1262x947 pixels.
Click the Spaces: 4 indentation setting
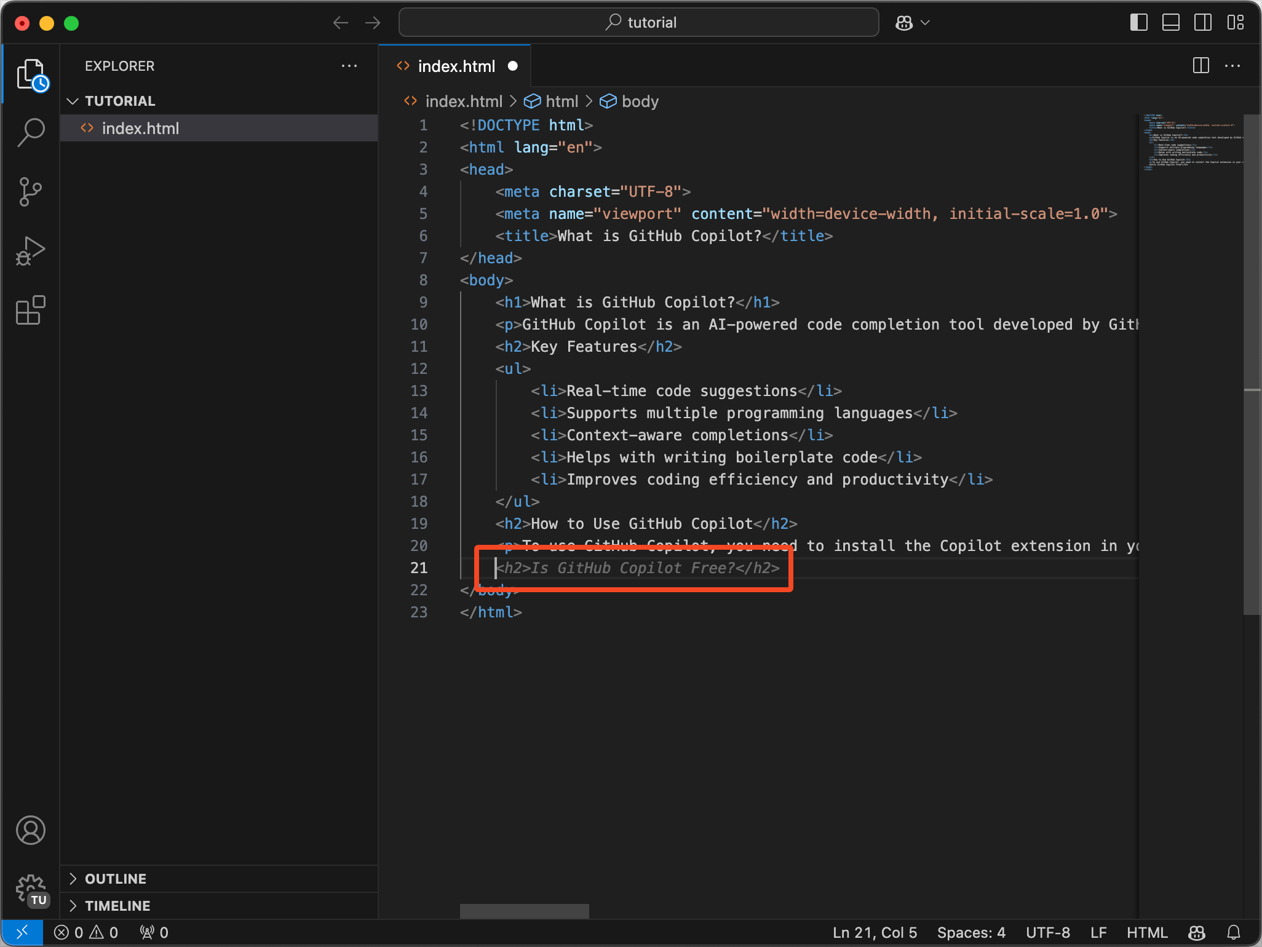971,933
